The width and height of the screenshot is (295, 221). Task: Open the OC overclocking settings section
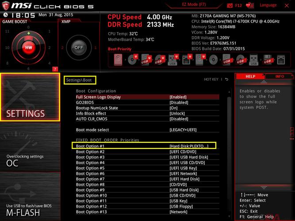click(x=30, y=147)
